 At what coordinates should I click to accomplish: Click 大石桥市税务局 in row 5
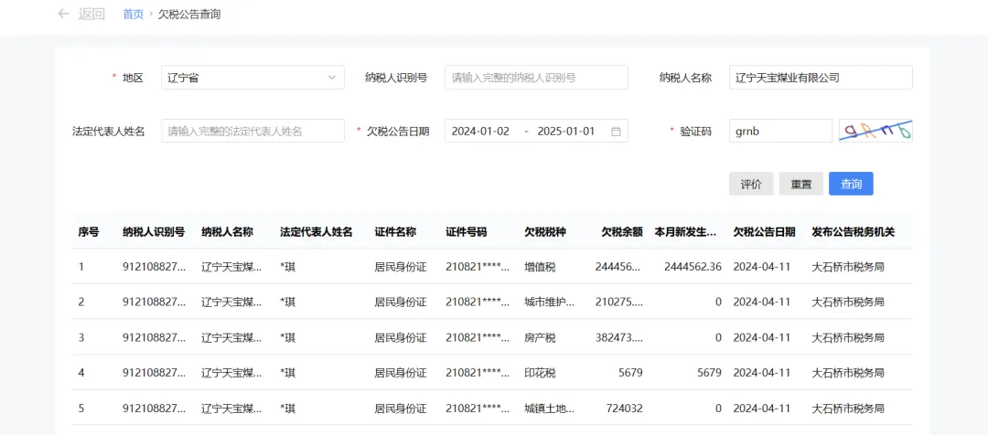pyautogui.click(x=848, y=408)
